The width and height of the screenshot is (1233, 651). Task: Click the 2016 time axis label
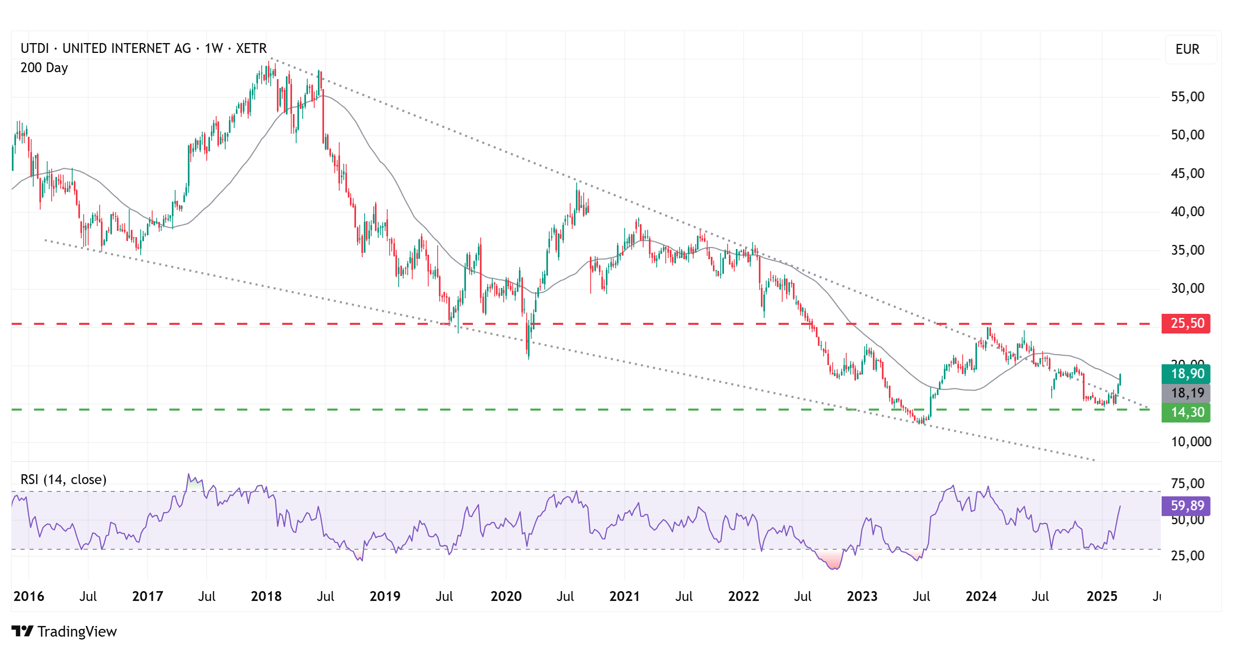point(29,596)
